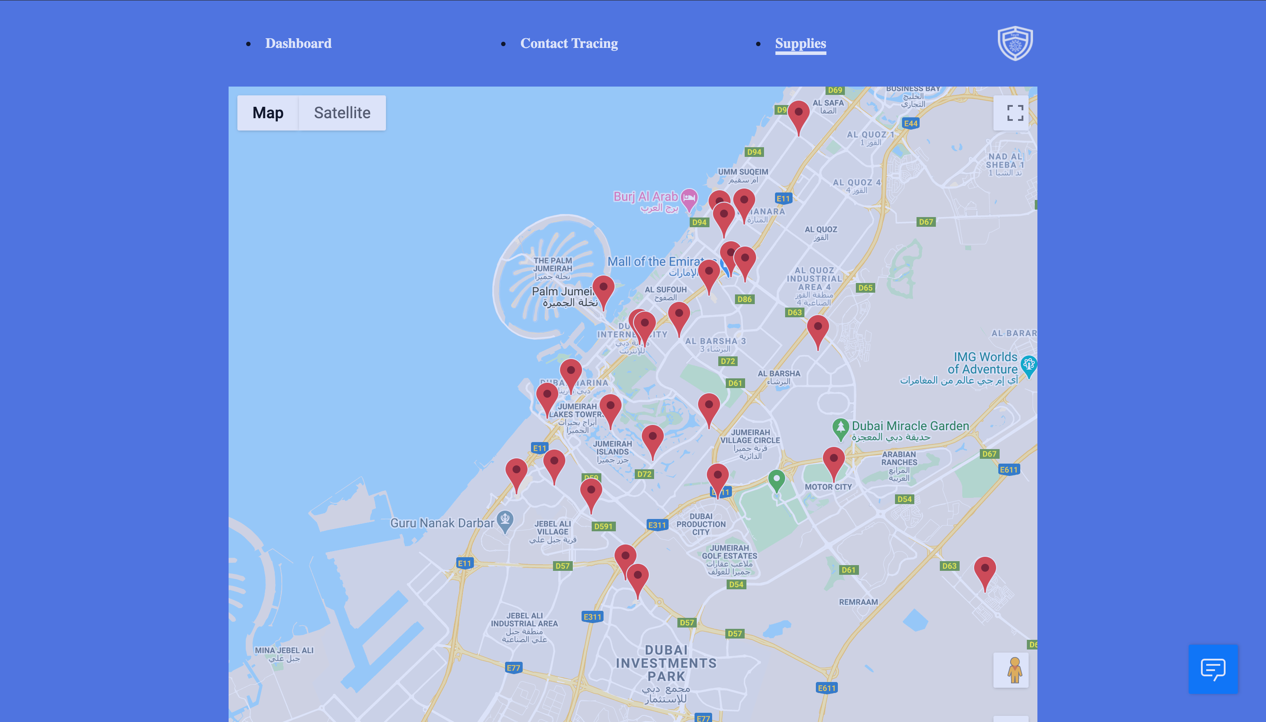Click the red pin on Palm Jumeirah

coord(604,290)
